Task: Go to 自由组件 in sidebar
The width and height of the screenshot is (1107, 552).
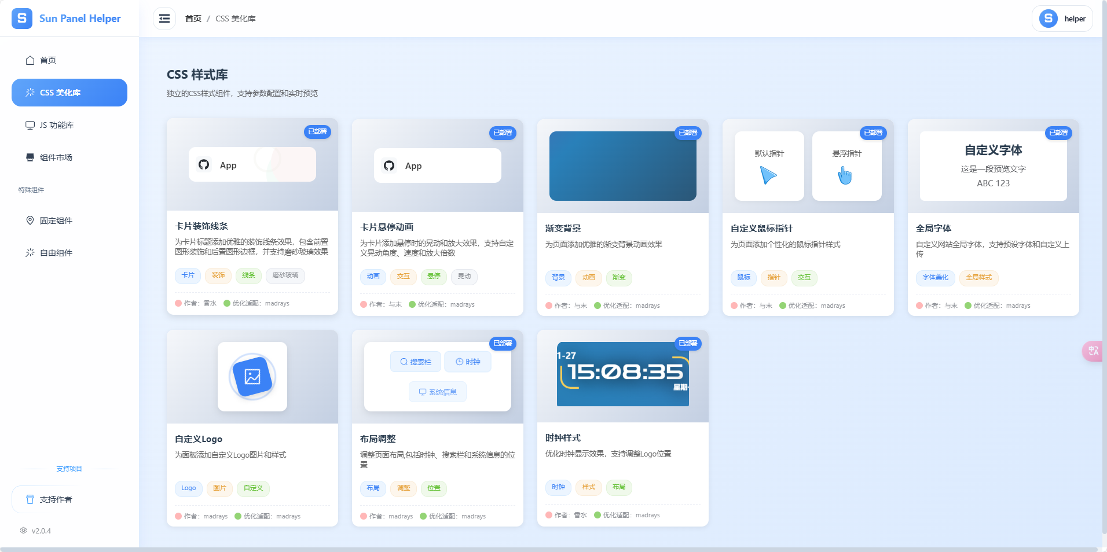Action: (x=56, y=253)
